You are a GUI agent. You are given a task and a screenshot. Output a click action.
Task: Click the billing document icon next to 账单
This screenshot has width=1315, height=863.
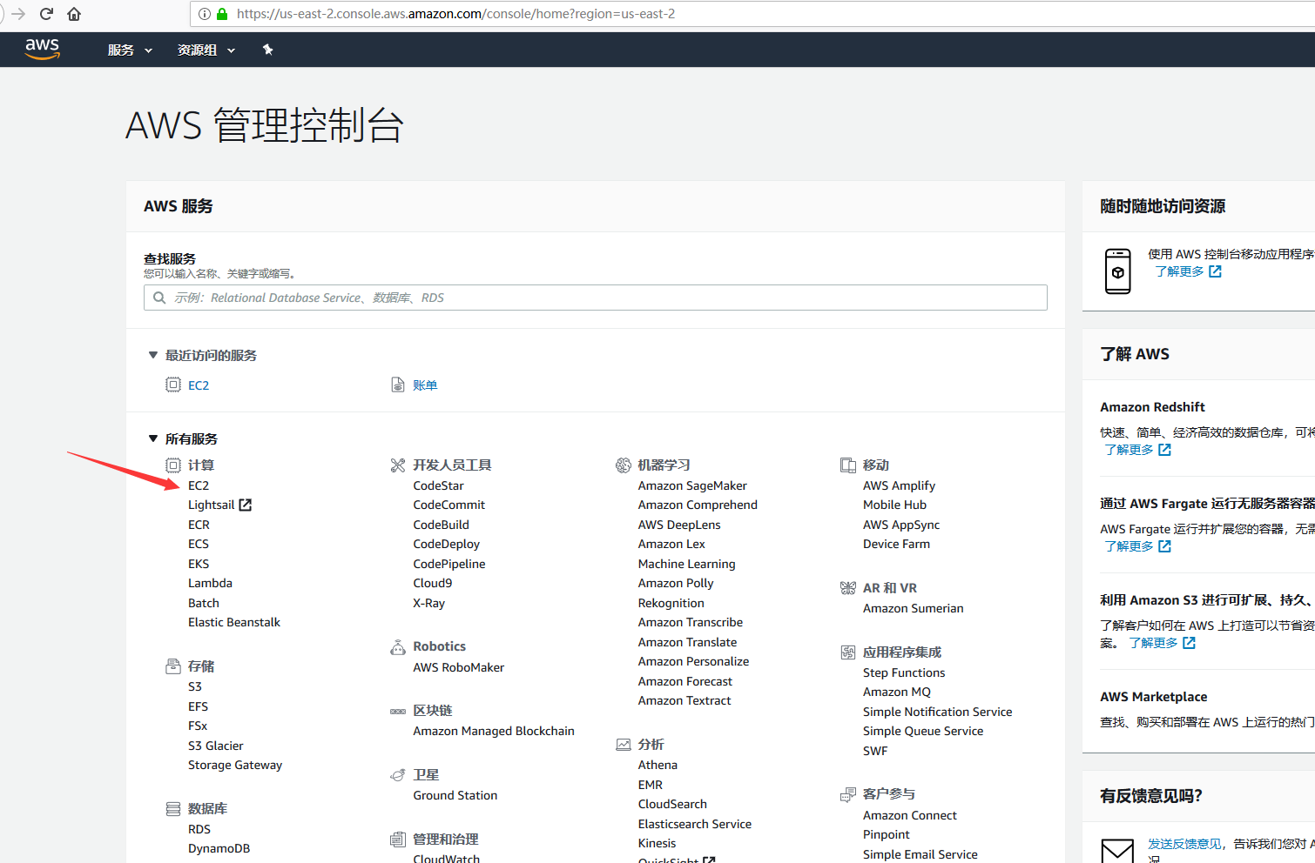(398, 385)
